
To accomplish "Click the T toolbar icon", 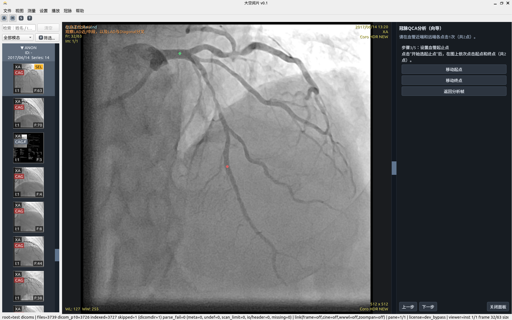I will click(x=30, y=18).
